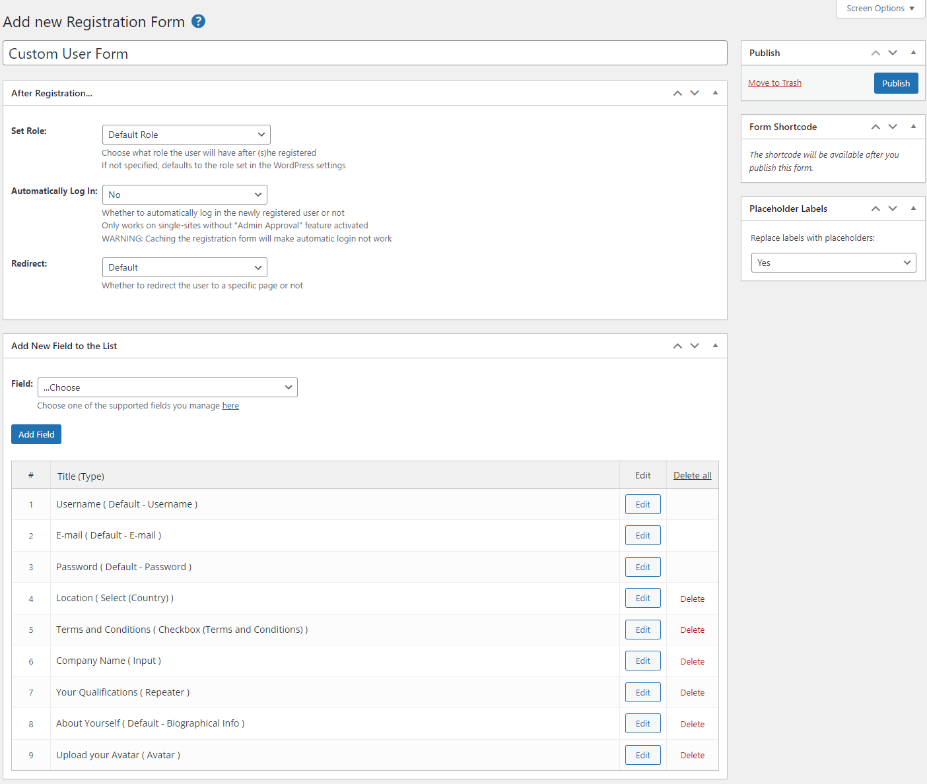Click Move to Trash link
The height and width of the screenshot is (784, 927).
pyautogui.click(x=774, y=83)
